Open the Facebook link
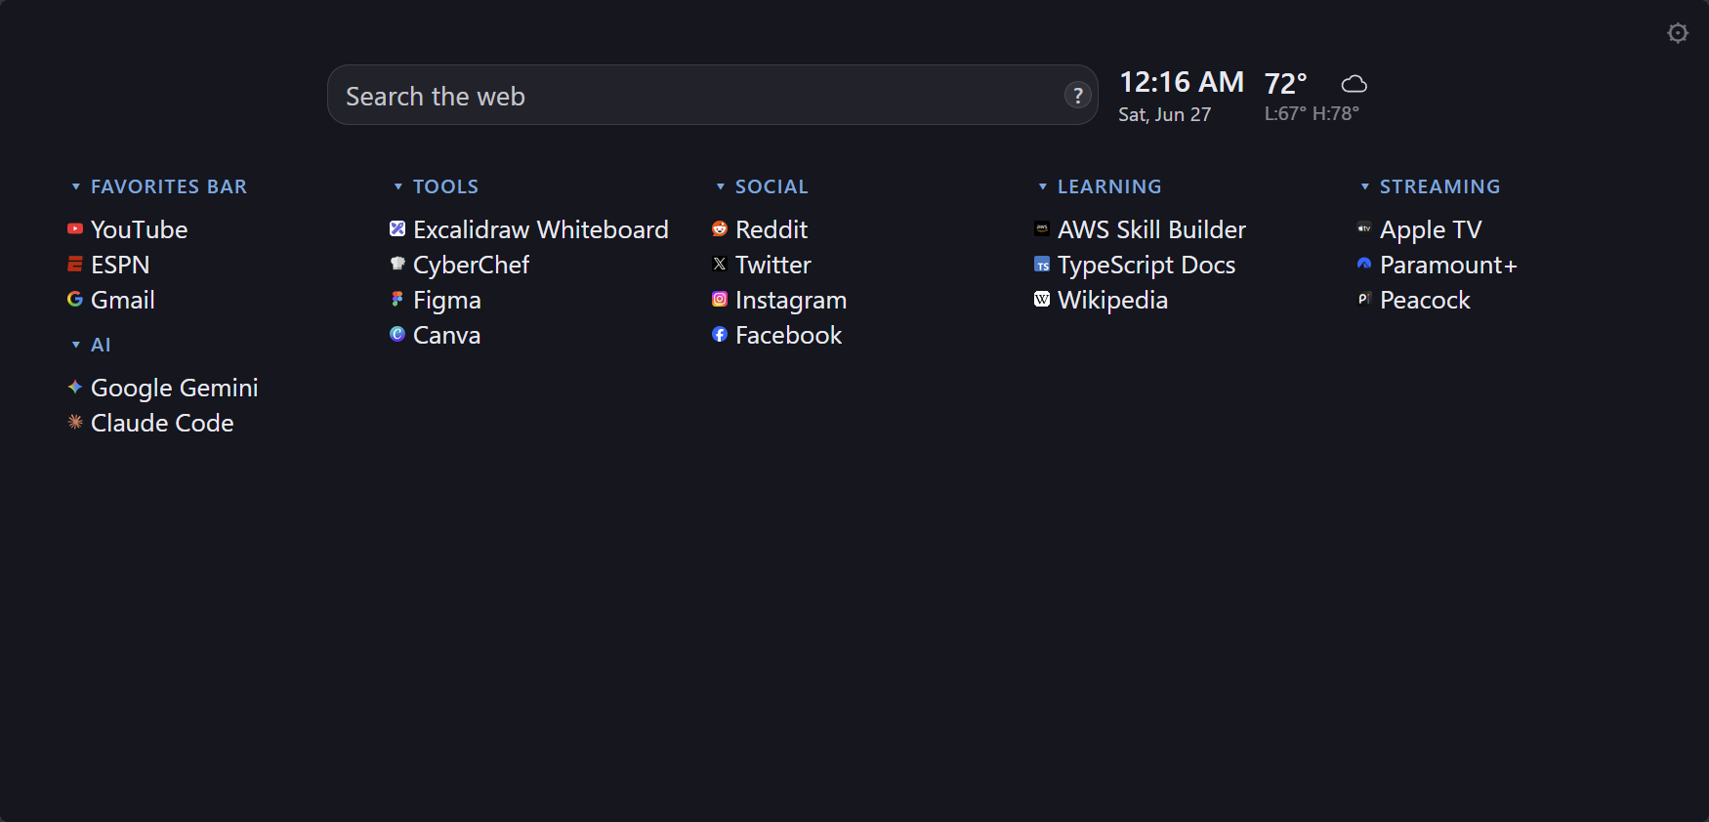 [x=789, y=335]
